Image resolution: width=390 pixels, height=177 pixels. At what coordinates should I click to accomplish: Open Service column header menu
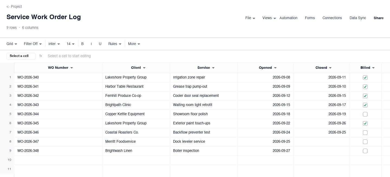coord(213,68)
